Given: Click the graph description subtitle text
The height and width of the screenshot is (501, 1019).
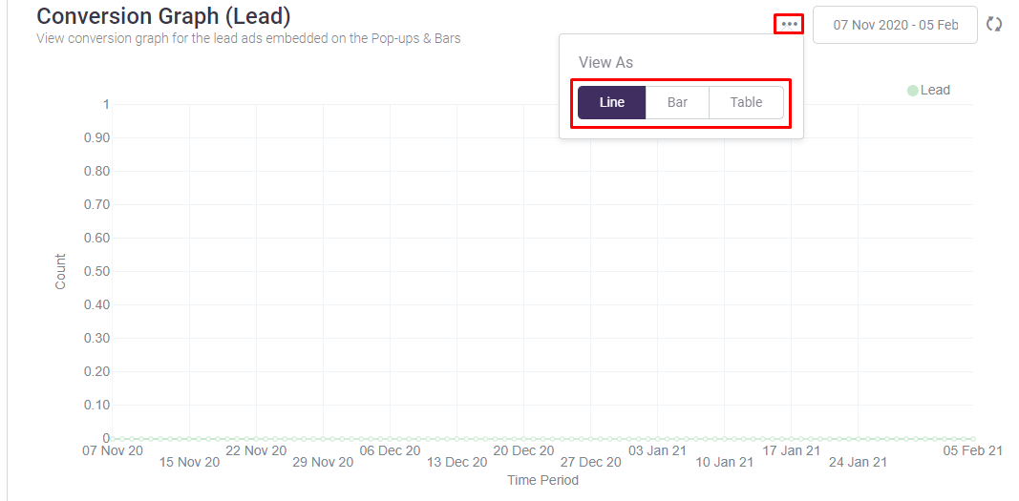Looking at the screenshot, I should click(x=248, y=39).
